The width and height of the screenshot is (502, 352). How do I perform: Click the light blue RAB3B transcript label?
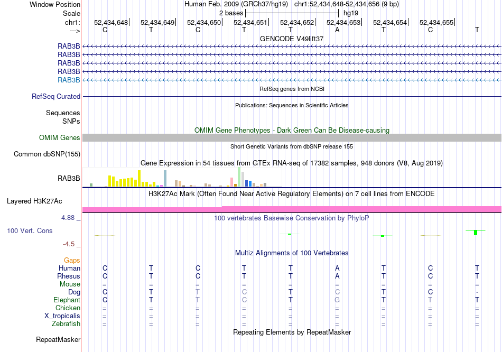[x=69, y=80]
